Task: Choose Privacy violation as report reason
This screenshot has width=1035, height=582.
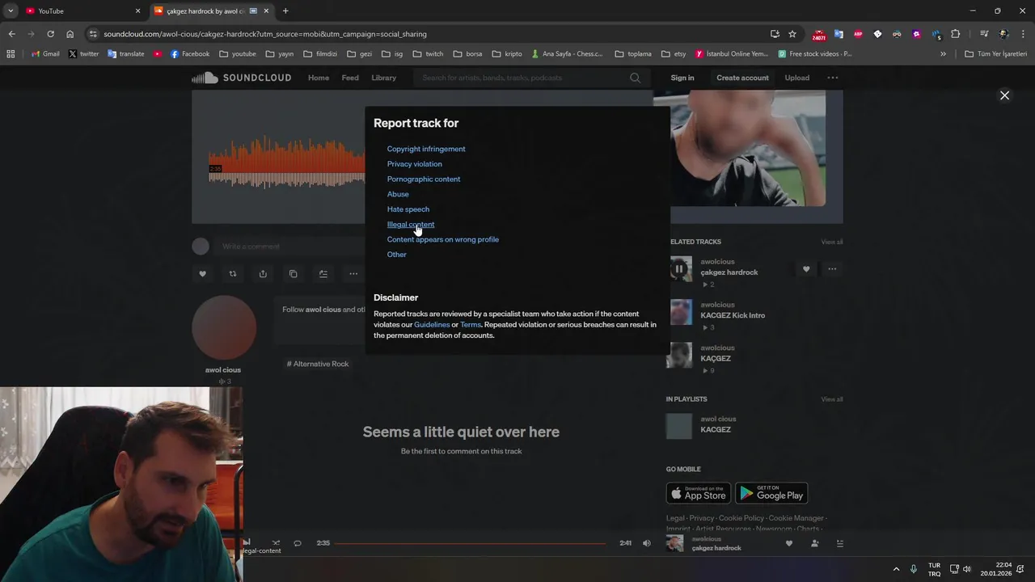Action: 414,164
